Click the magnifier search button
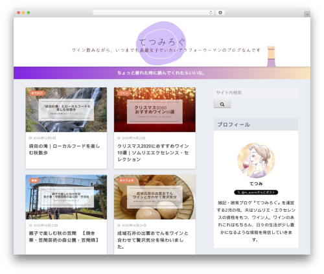The image size is (324, 274). (x=222, y=104)
